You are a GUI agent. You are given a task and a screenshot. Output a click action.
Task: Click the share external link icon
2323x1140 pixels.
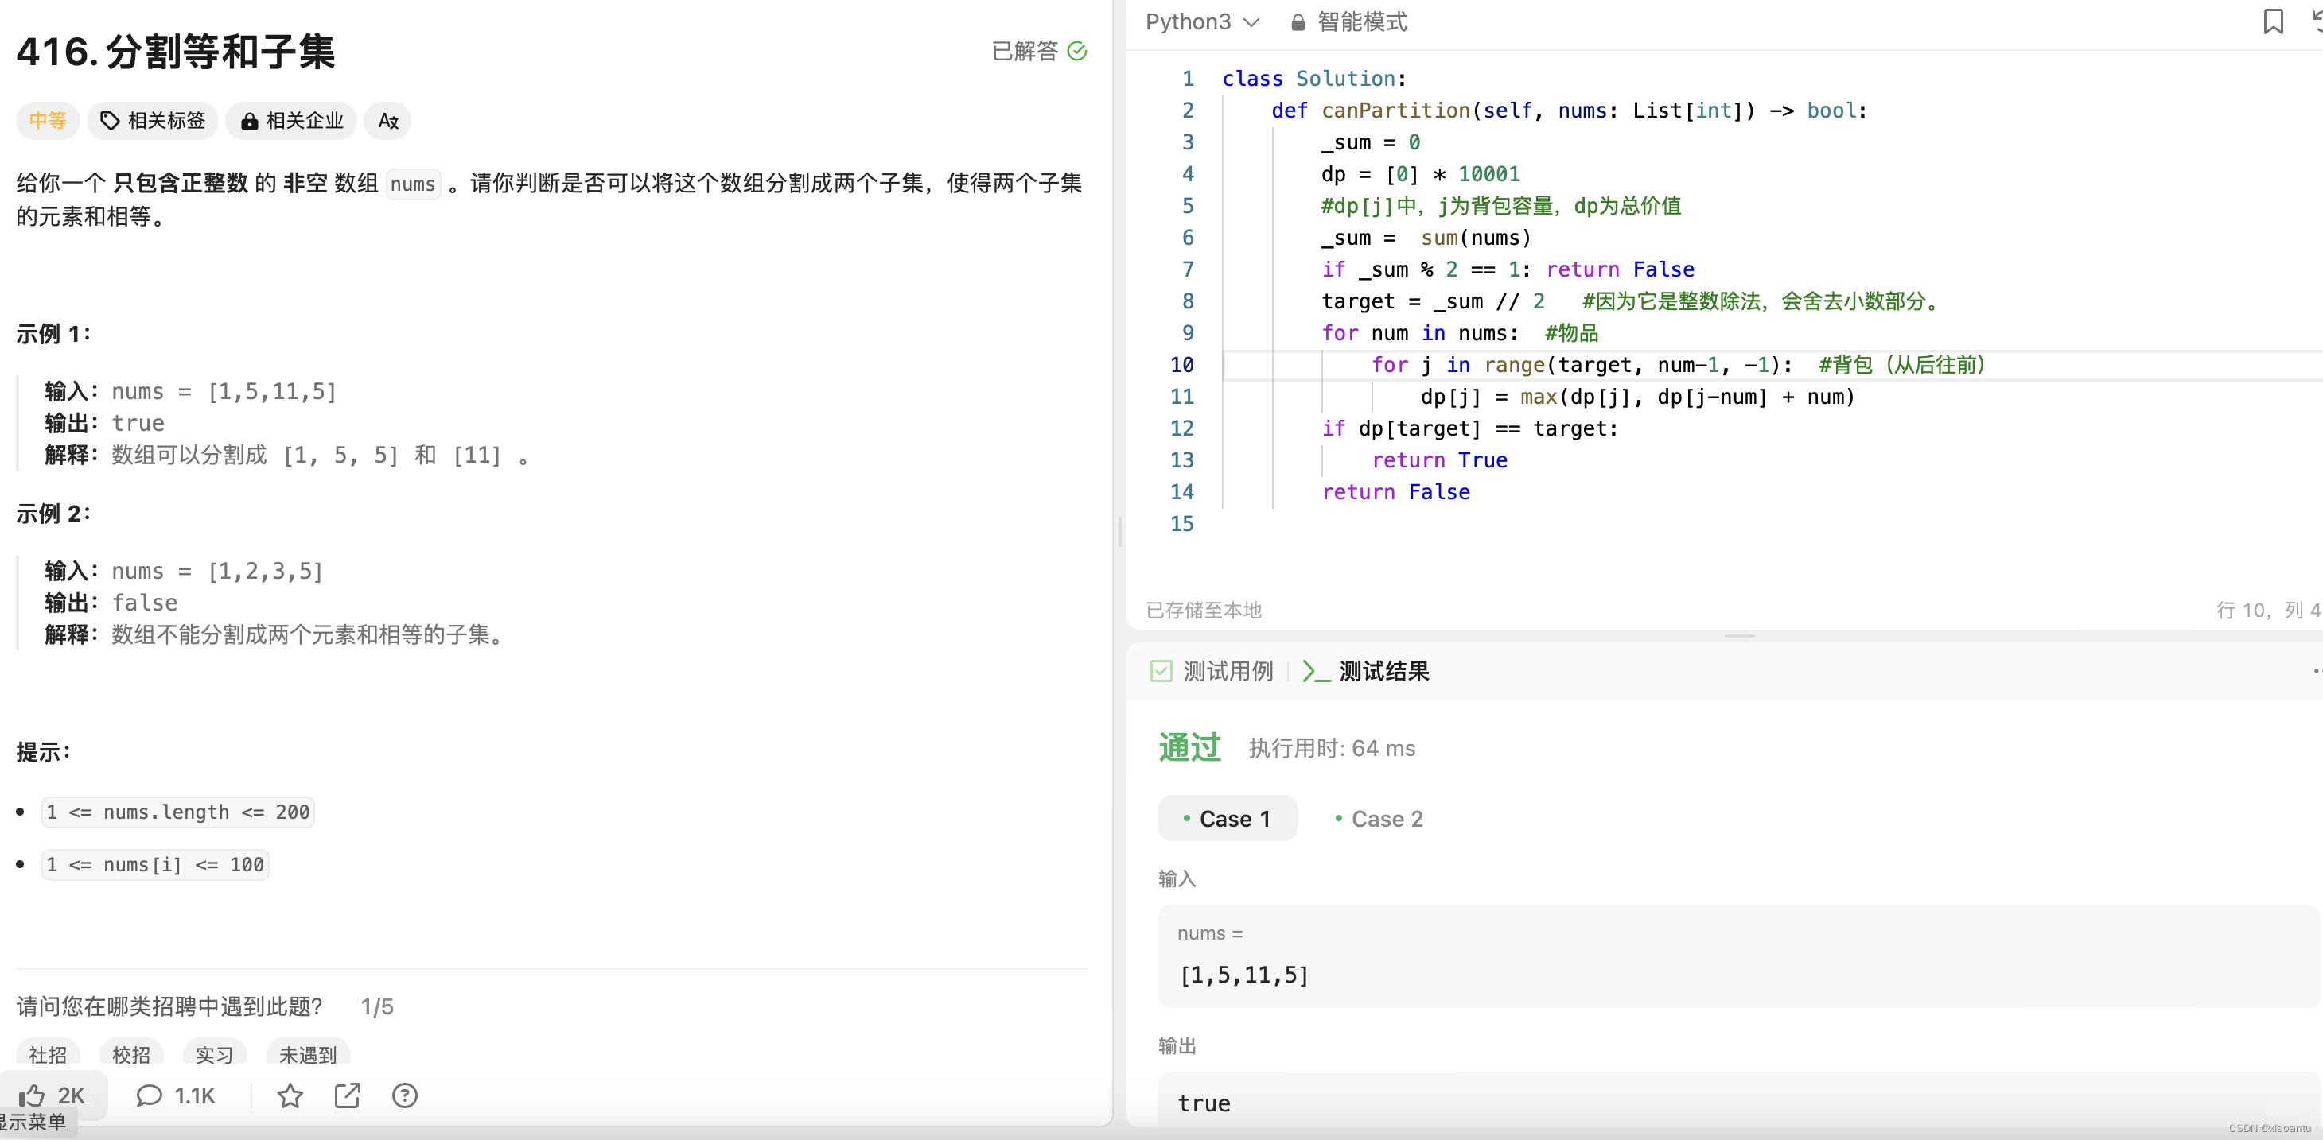347,1095
